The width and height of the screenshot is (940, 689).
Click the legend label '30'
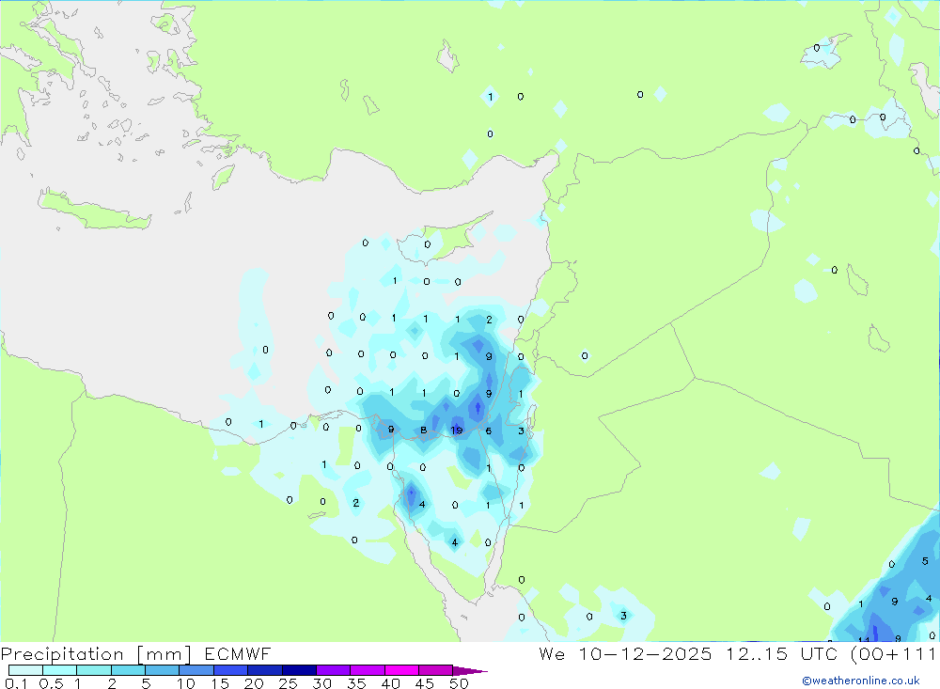pos(322,683)
